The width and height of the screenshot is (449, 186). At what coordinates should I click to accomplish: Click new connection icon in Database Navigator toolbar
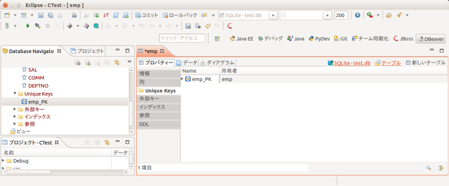88,63
